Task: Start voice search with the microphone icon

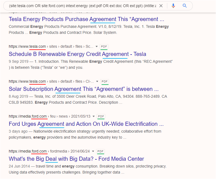Action: (173, 6)
